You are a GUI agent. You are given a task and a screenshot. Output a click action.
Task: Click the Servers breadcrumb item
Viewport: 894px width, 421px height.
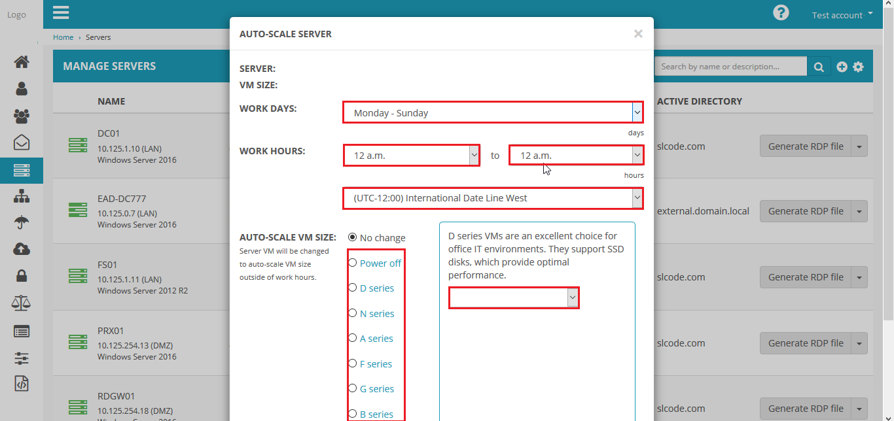coord(98,37)
